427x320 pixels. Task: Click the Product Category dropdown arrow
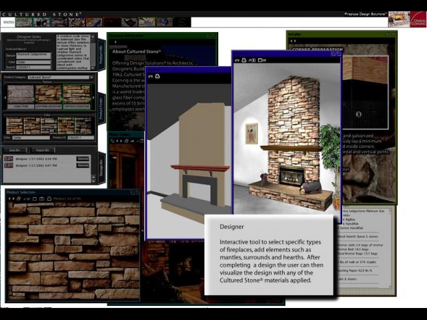tap(91, 77)
